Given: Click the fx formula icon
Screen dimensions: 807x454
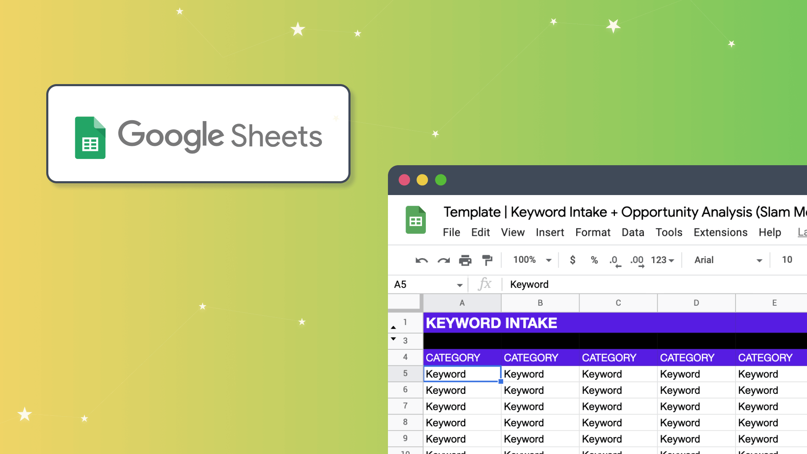Looking at the screenshot, I should point(485,284).
